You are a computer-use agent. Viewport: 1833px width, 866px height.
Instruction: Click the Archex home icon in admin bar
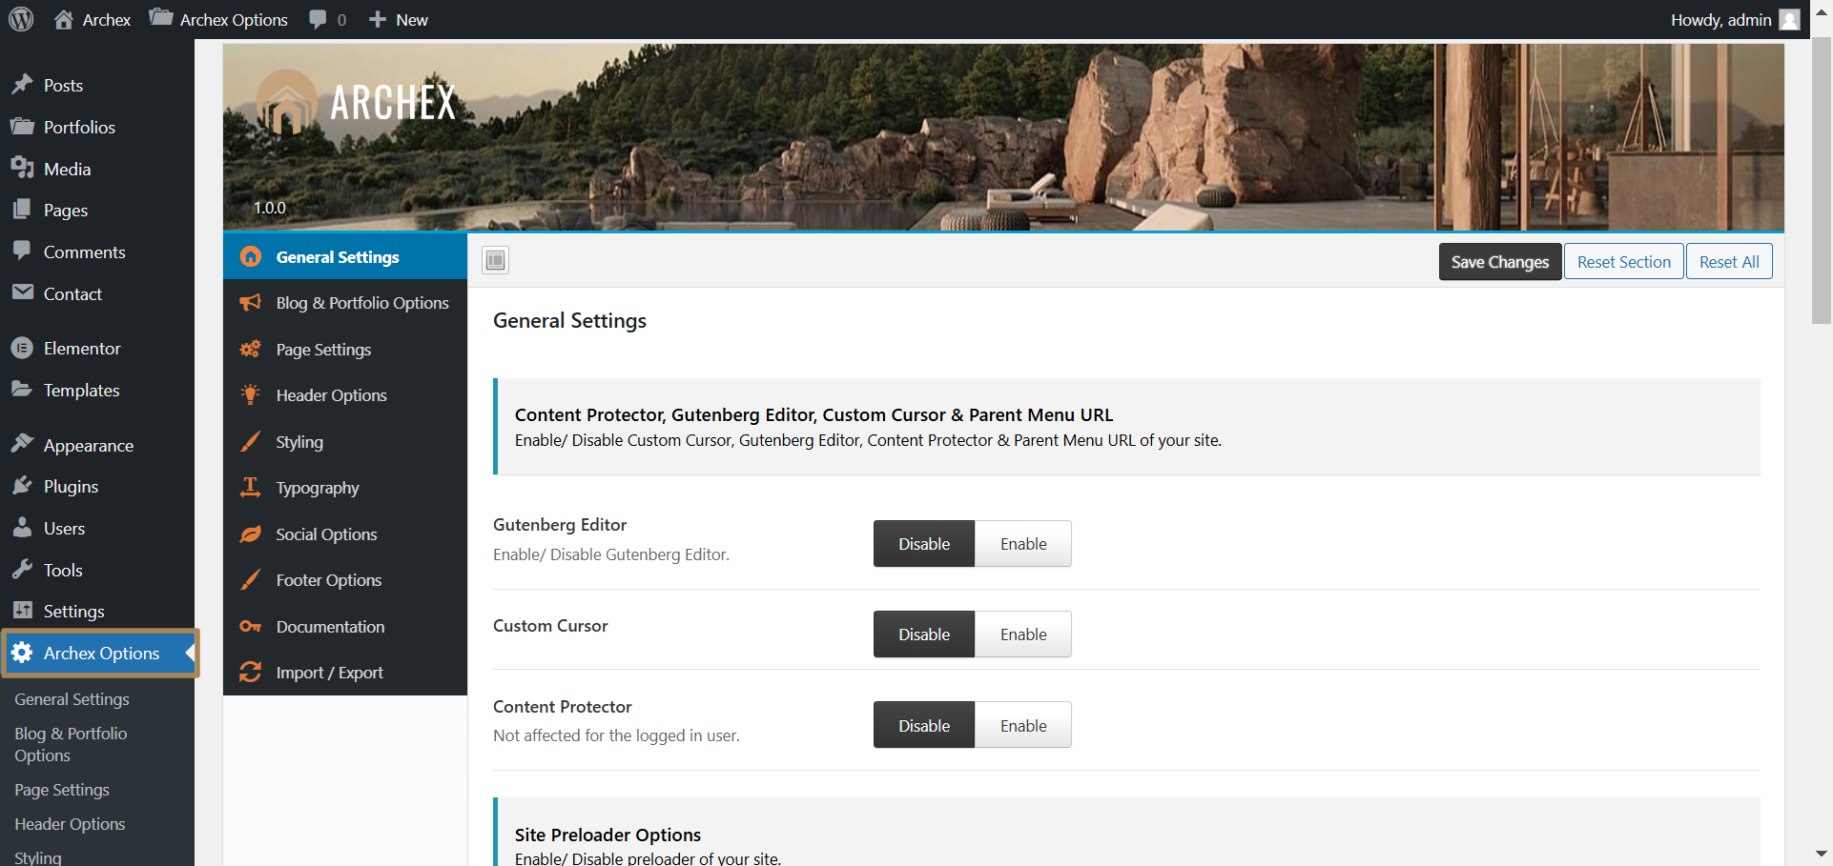point(64,19)
